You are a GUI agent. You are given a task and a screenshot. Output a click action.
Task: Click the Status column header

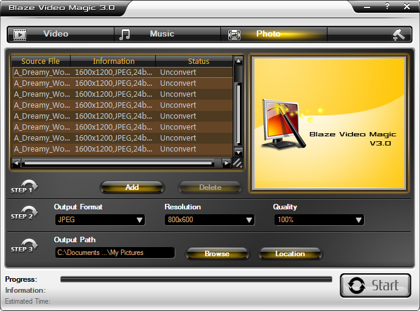point(194,61)
